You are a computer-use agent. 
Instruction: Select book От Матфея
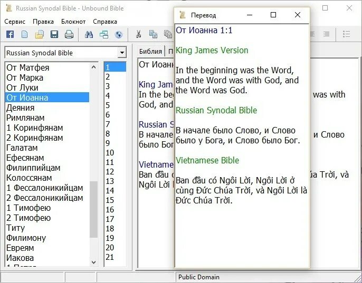point(47,67)
